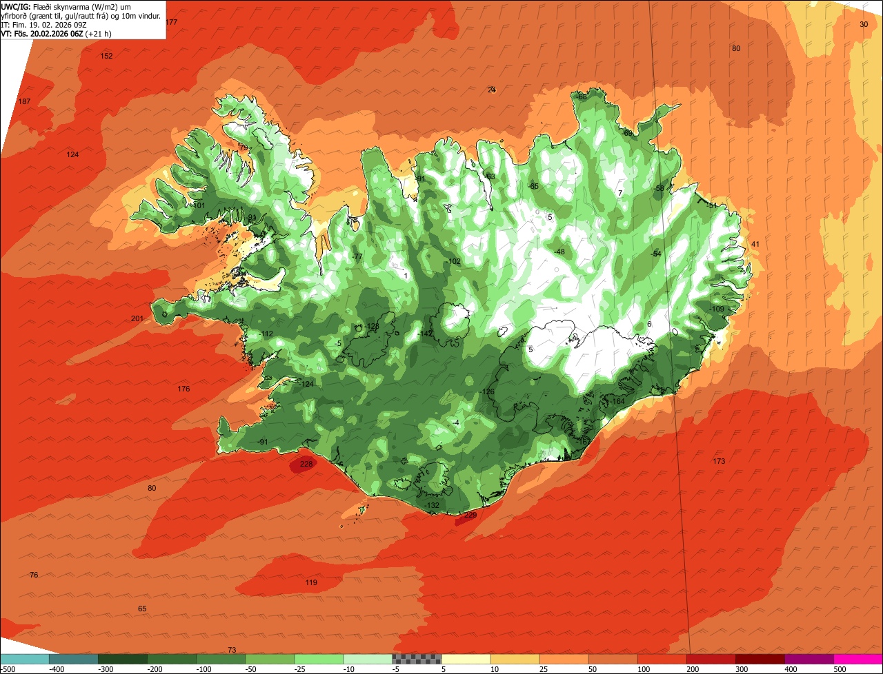The image size is (883, 674).
Task: Click the map value 177
Action: [171, 23]
